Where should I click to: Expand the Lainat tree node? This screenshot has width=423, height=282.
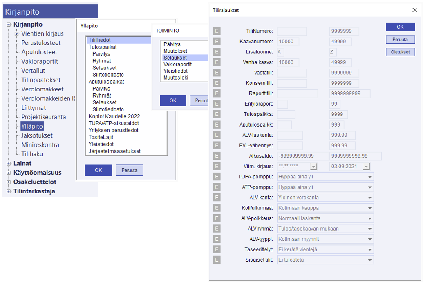9,164
